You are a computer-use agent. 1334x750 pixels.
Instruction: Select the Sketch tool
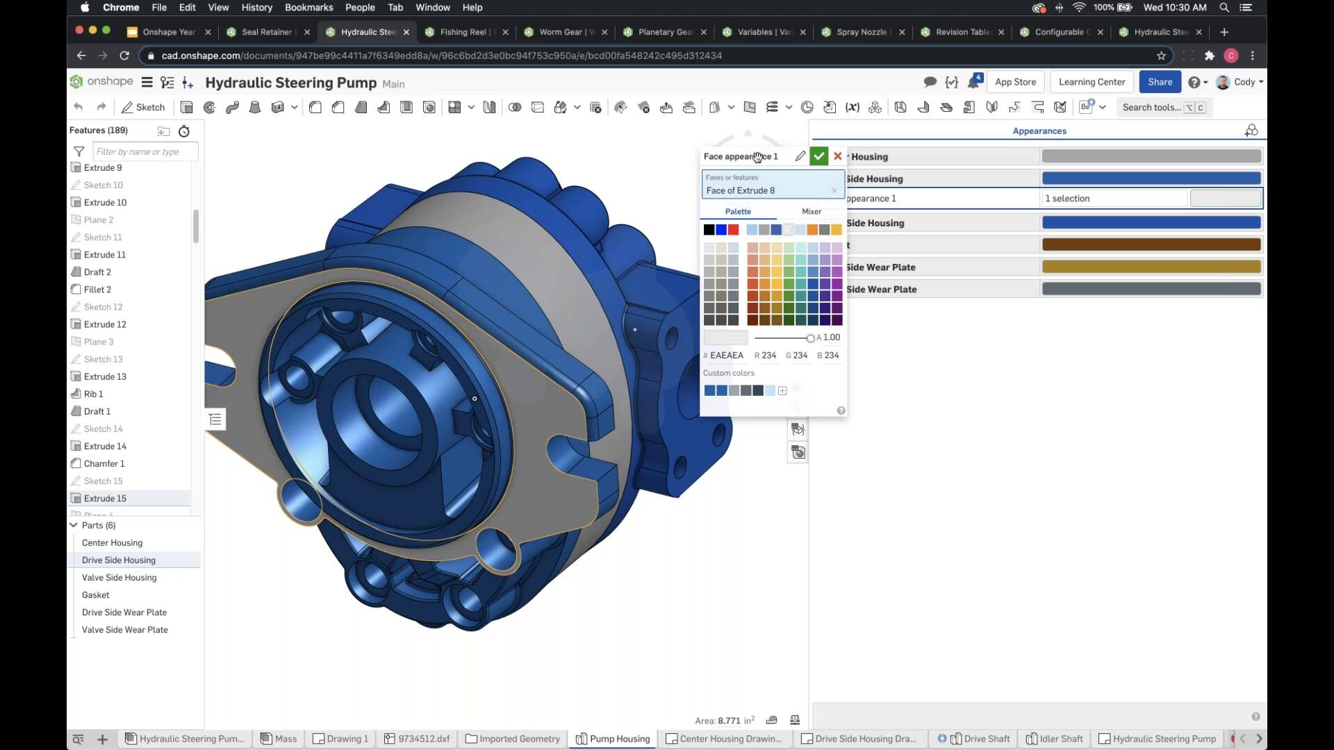(x=143, y=107)
